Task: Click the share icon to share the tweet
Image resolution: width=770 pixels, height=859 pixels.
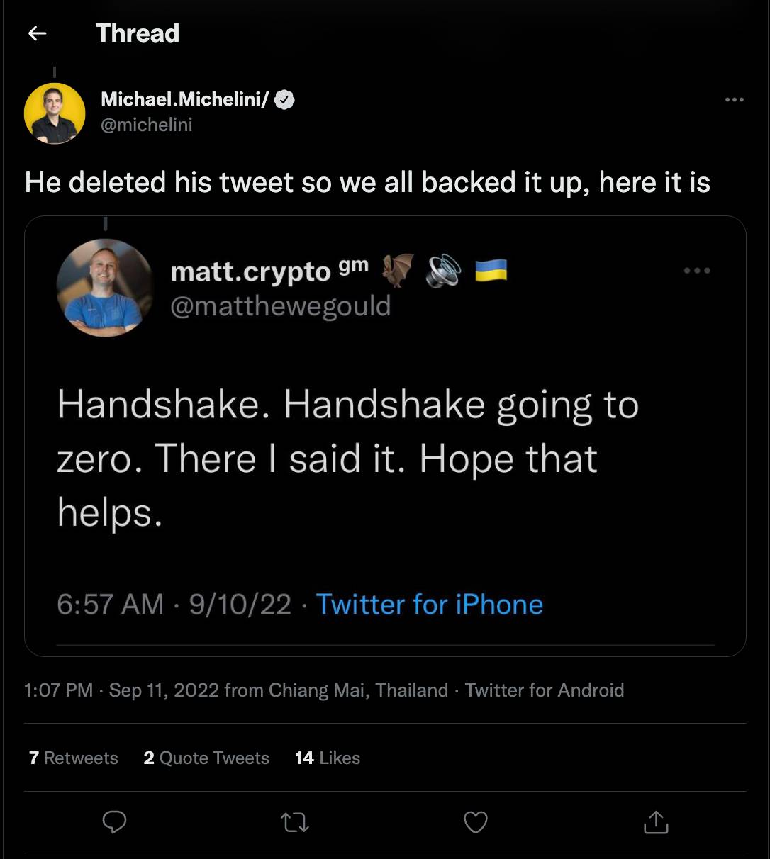Action: (x=656, y=822)
